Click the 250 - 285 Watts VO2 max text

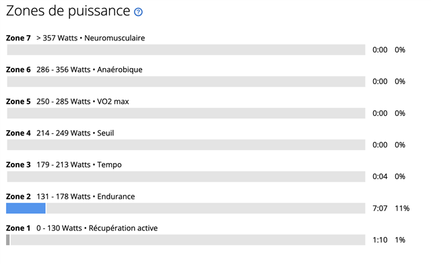83,102
